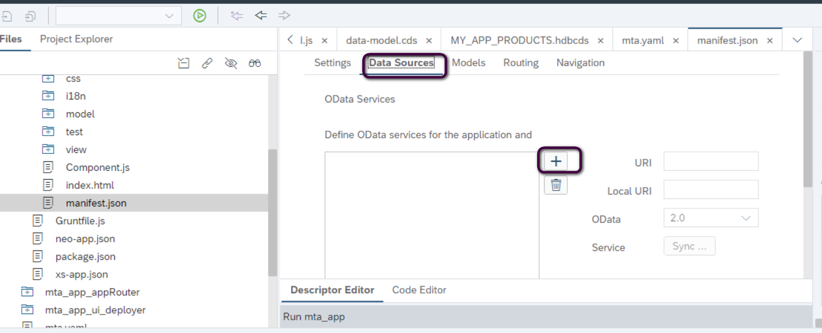
Task: Click the Local URI input field
Action: point(711,190)
